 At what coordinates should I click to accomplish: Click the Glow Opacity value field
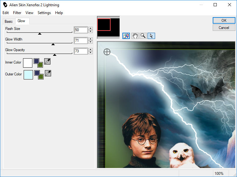(x=81, y=51)
